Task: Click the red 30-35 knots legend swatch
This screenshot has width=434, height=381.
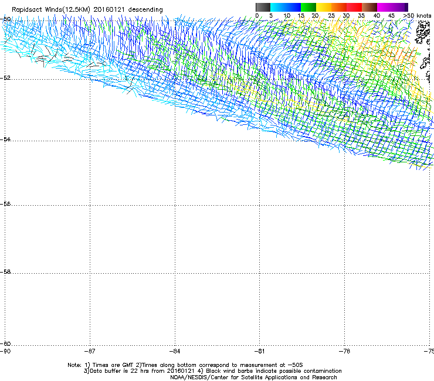Action: 354,7
